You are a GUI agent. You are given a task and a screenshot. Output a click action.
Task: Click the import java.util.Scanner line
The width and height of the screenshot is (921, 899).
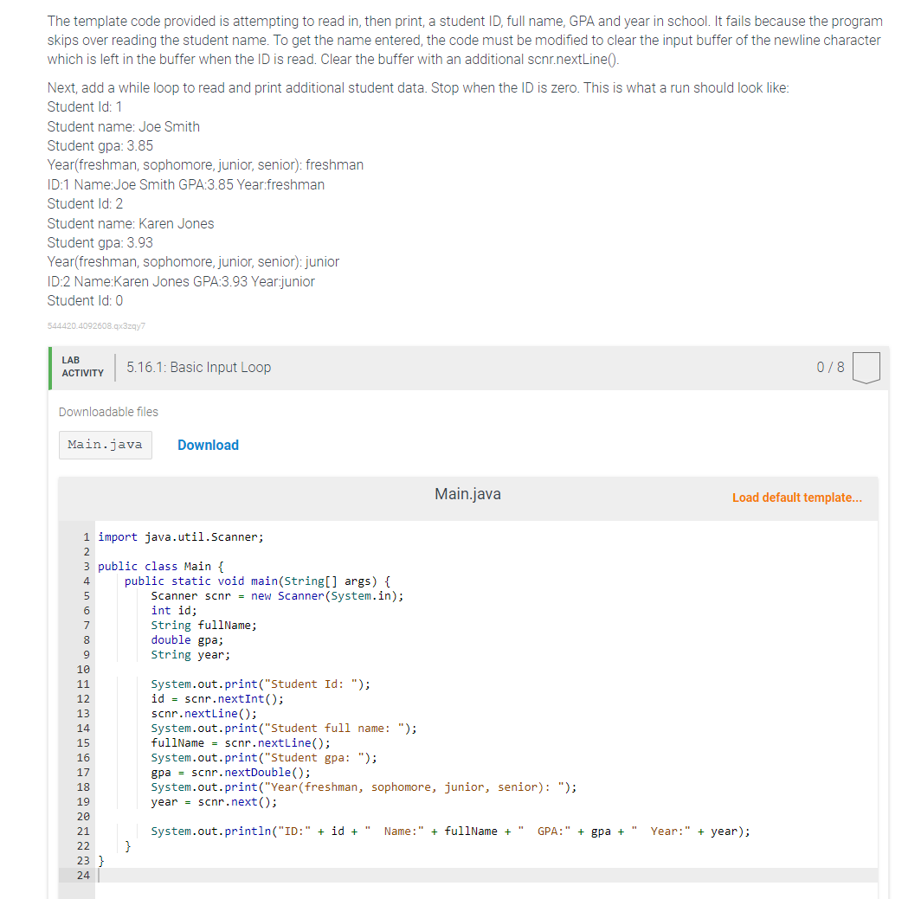point(181,536)
